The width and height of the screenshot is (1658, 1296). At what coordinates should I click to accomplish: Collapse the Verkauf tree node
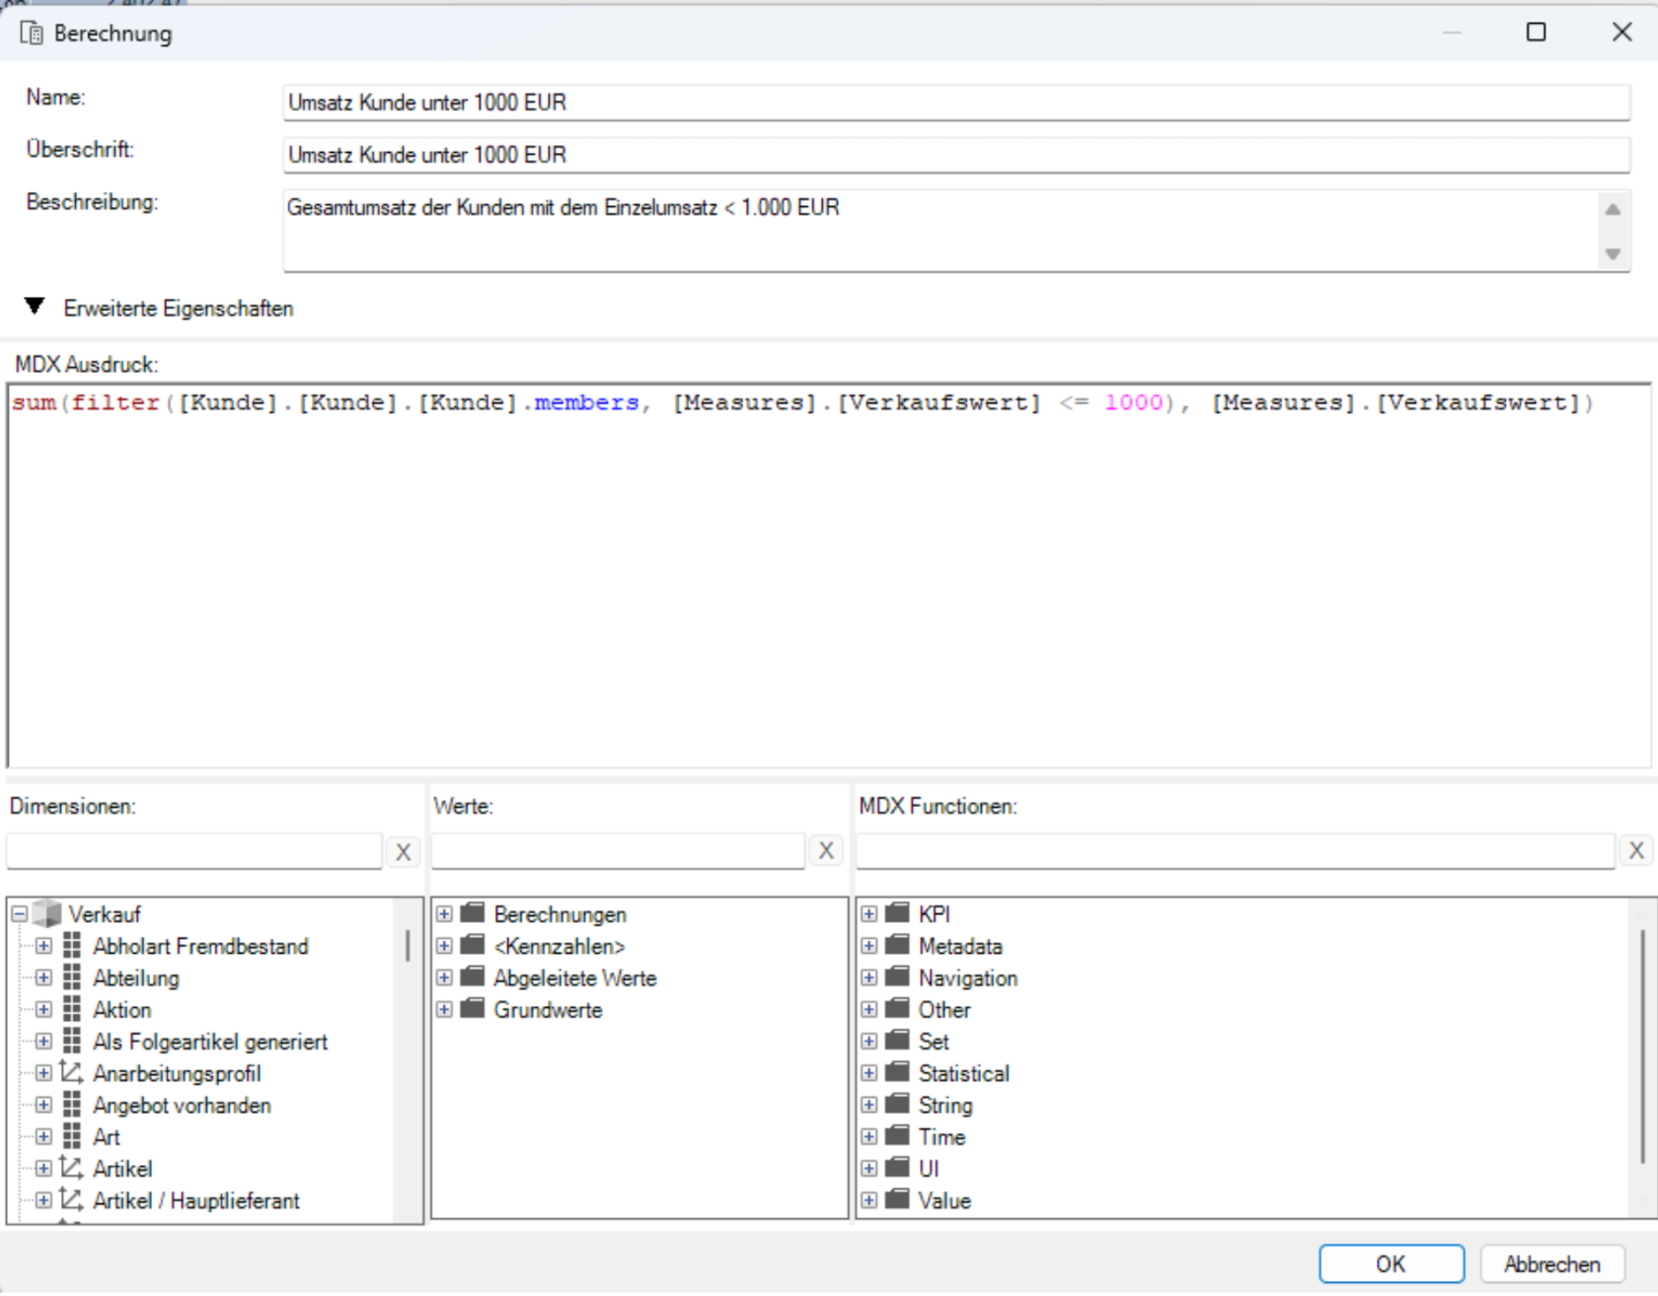tap(20, 914)
